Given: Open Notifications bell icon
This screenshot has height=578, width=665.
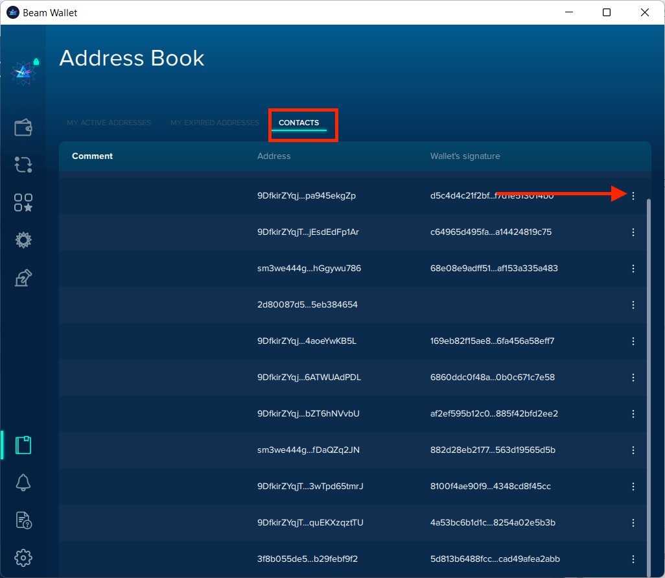Looking at the screenshot, I should coord(23,483).
